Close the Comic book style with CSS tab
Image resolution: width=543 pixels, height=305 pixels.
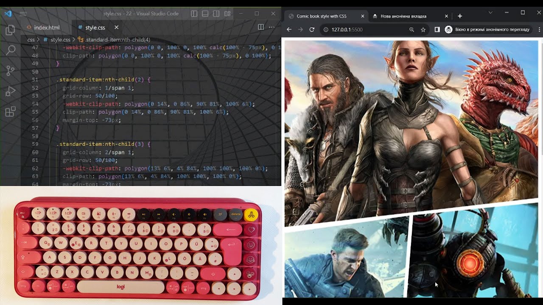coord(363,16)
